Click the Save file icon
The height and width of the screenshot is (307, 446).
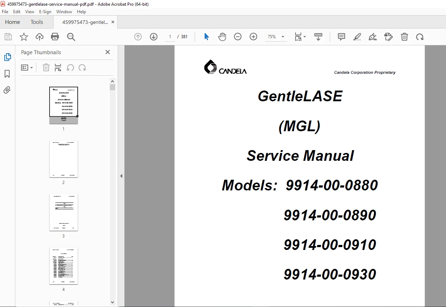pyautogui.click(x=8, y=37)
